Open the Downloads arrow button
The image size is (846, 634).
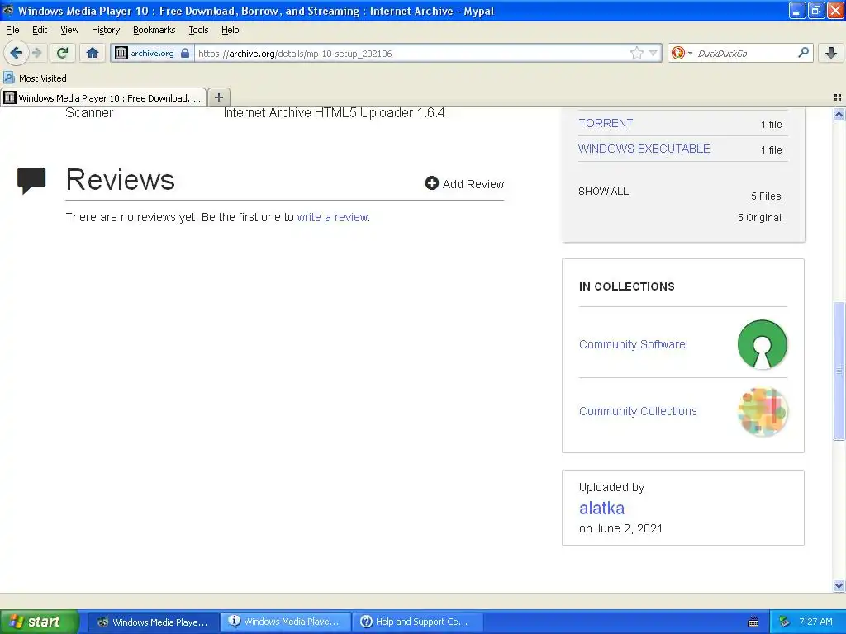tap(831, 53)
